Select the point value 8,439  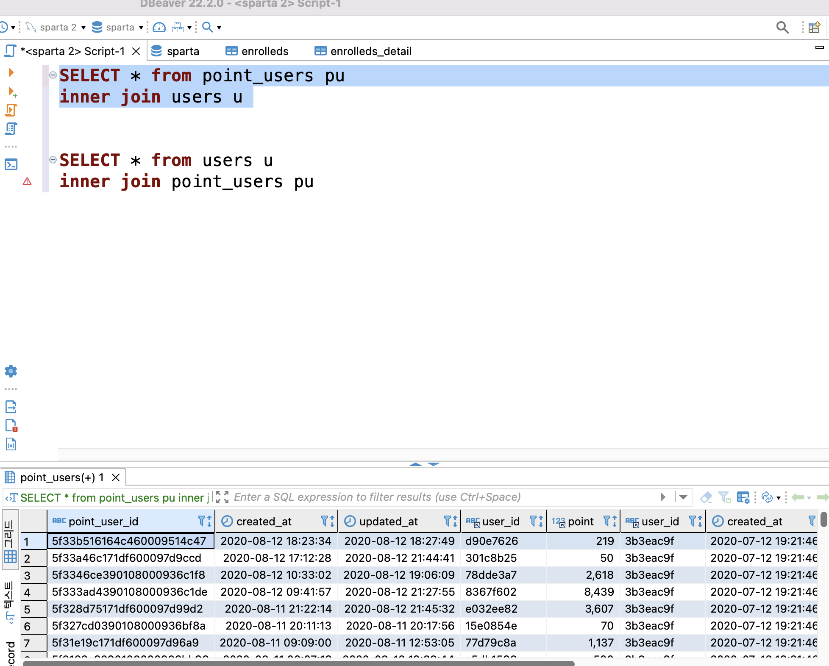(583, 592)
